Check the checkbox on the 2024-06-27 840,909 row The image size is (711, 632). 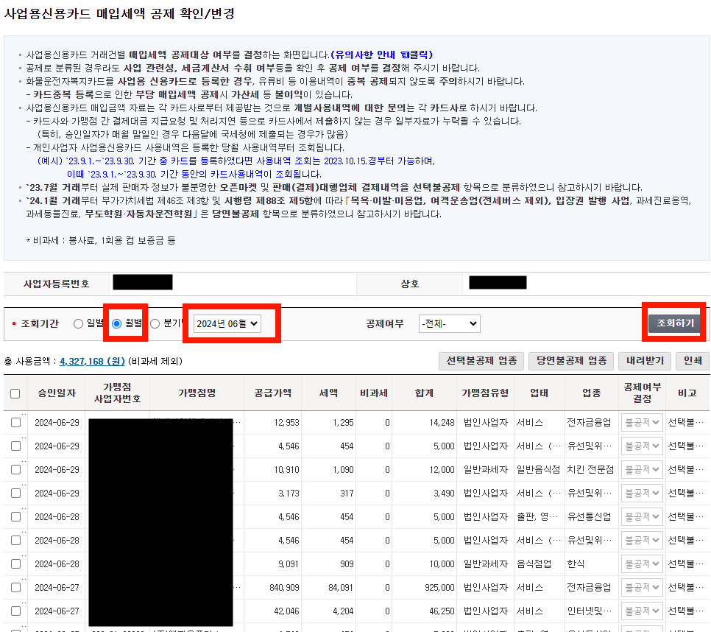click(15, 587)
